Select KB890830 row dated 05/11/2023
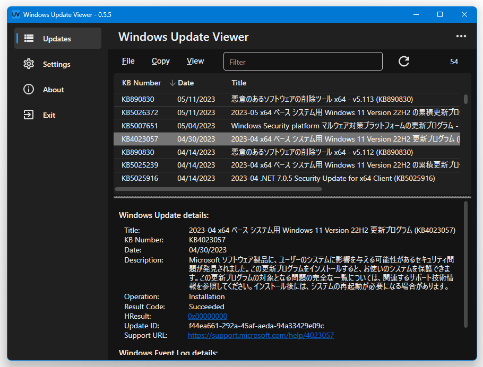The image size is (483, 367). tap(287, 100)
